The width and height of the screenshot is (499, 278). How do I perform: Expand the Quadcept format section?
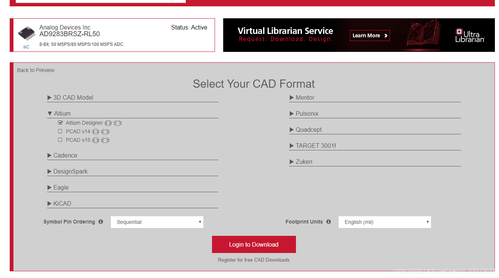[375, 129]
